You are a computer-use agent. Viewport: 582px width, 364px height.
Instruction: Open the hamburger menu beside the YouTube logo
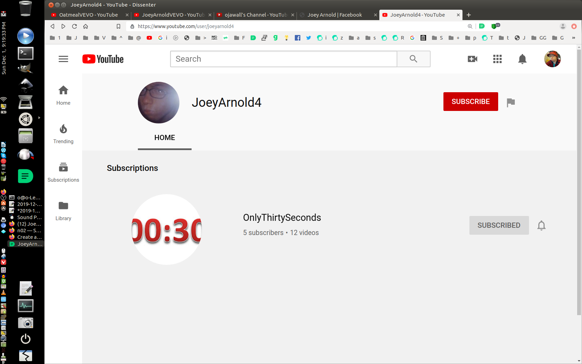[x=63, y=59]
